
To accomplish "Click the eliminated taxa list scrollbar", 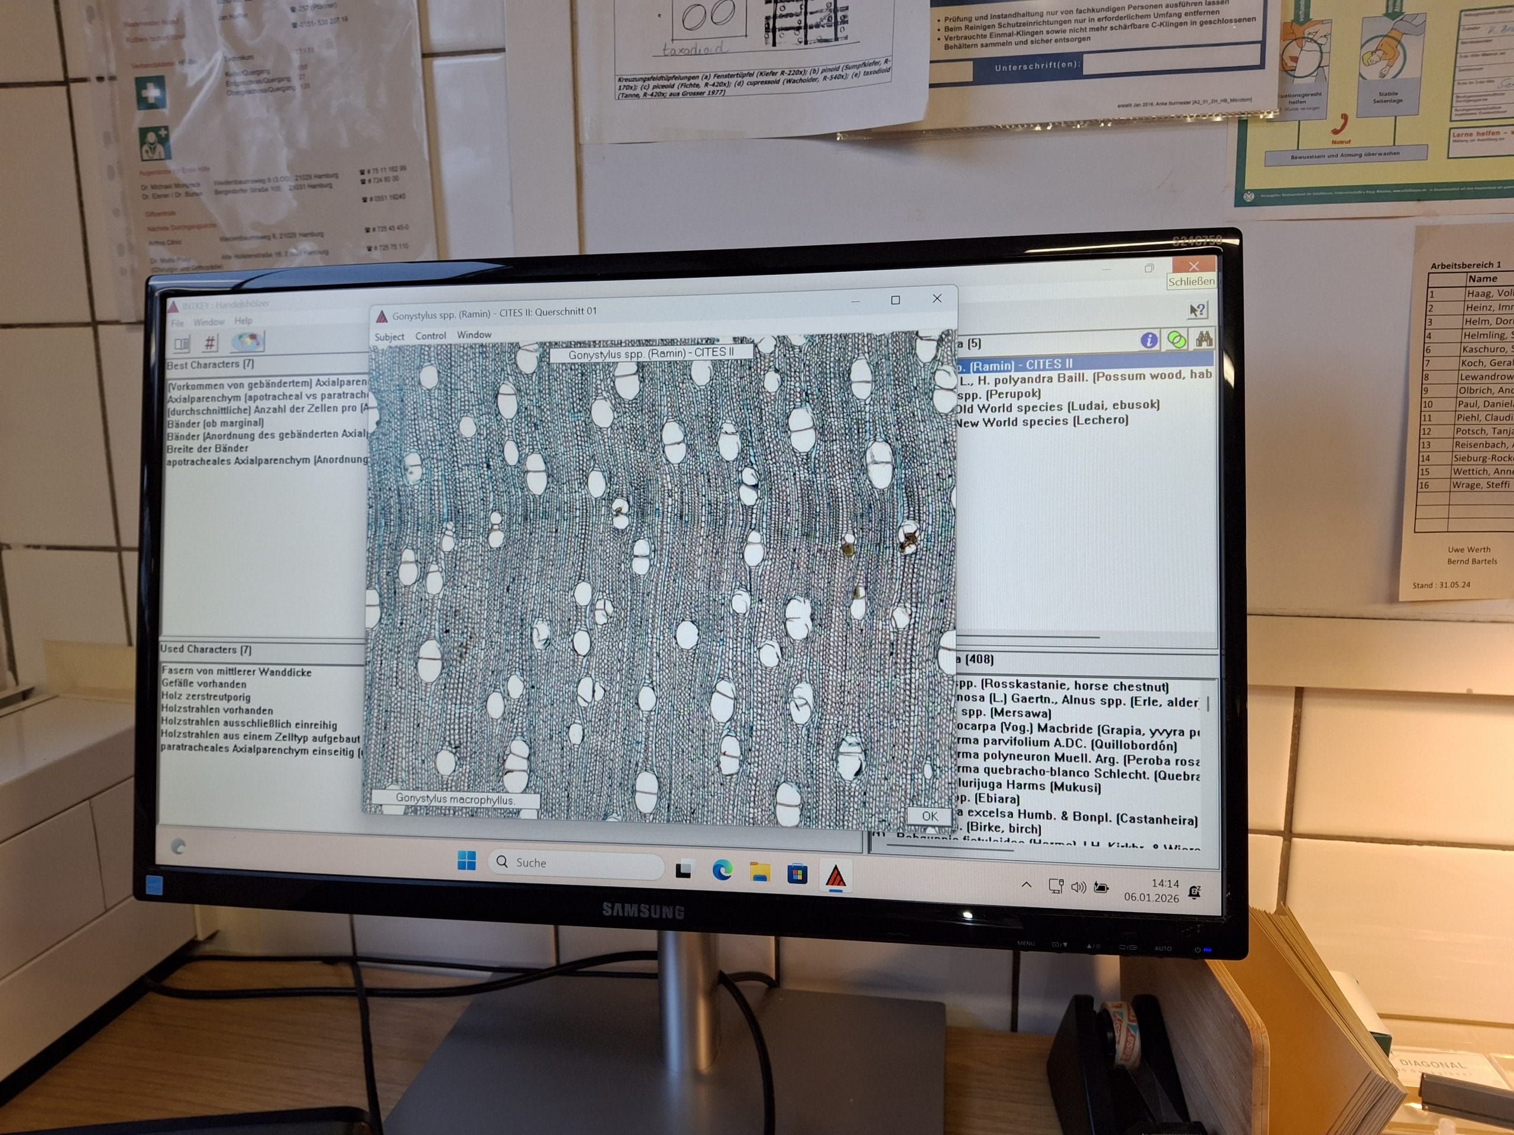I will 1208,704.
